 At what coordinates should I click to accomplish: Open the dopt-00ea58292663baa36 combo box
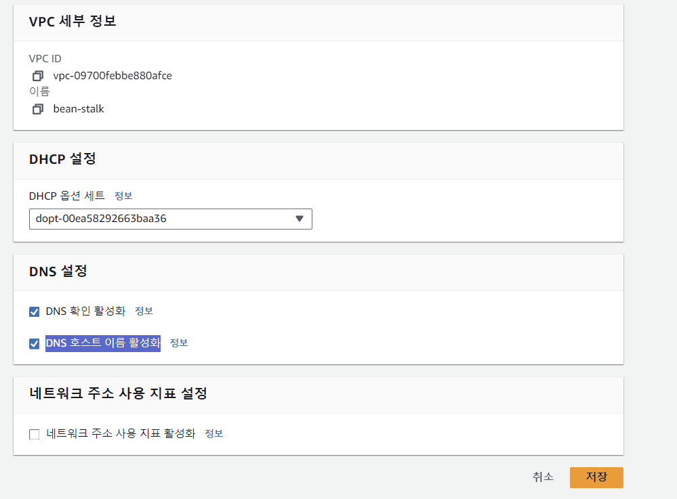pyautogui.click(x=171, y=219)
